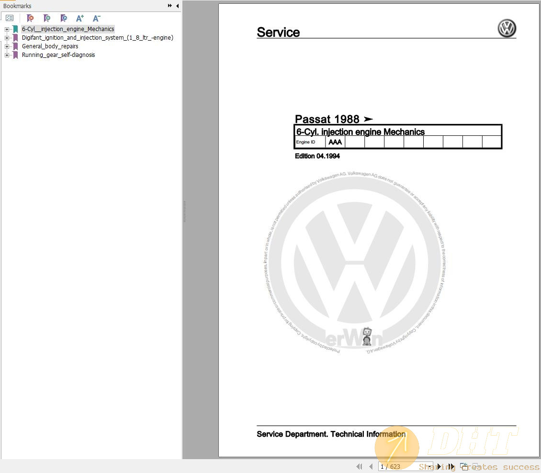The height and width of the screenshot is (473, 541).
Task: Click 'Service Department. Technical Information' footer text
Action: pyautogui.click(x=331, y=434)
